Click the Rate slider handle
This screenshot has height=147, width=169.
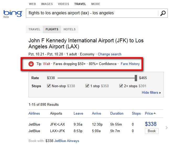point(136,78)
